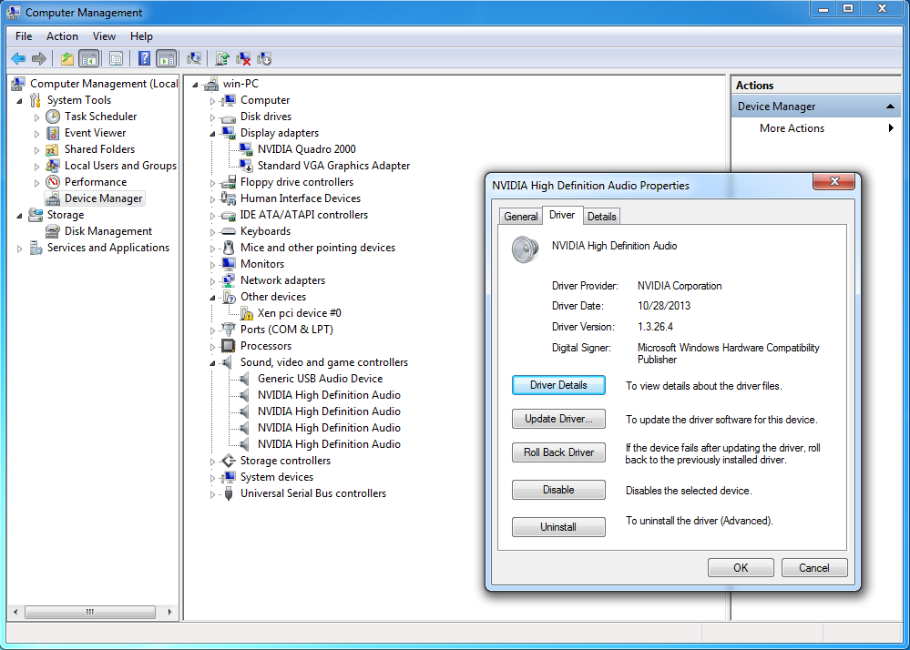Collapse the Other devices category

coord(212,298)
